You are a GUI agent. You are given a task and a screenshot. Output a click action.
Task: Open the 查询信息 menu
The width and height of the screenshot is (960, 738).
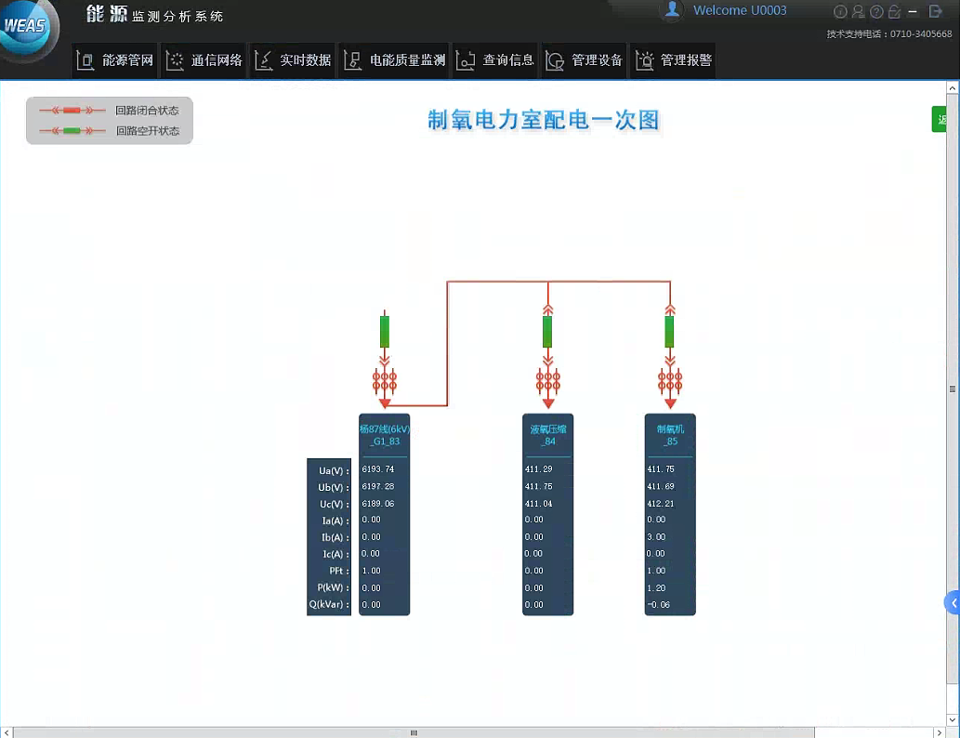(x=496, y=60)
